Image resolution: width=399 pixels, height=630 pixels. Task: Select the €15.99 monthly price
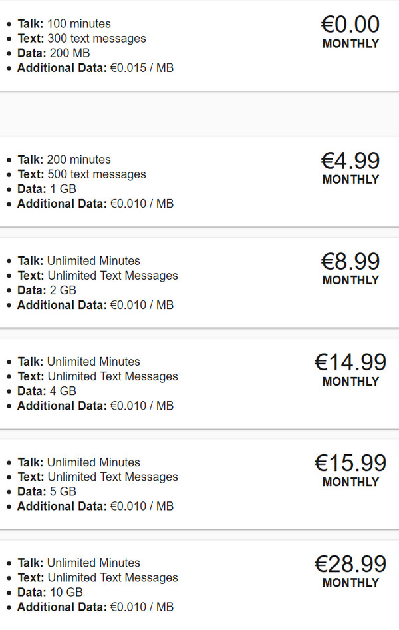click(350, 463)
